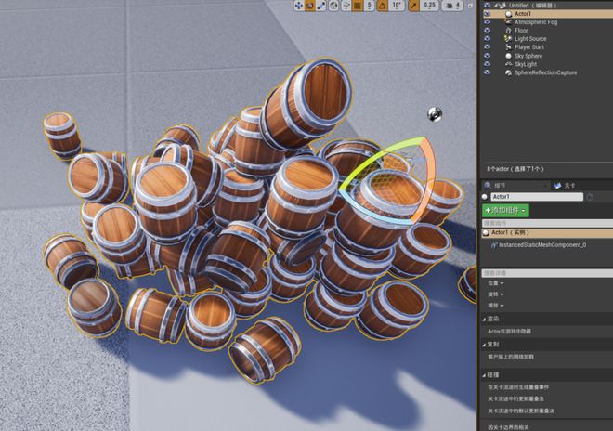This screenshot has height=431, width=613.
Task: Select the scale gizmo tool
Action: coord(321,6)
